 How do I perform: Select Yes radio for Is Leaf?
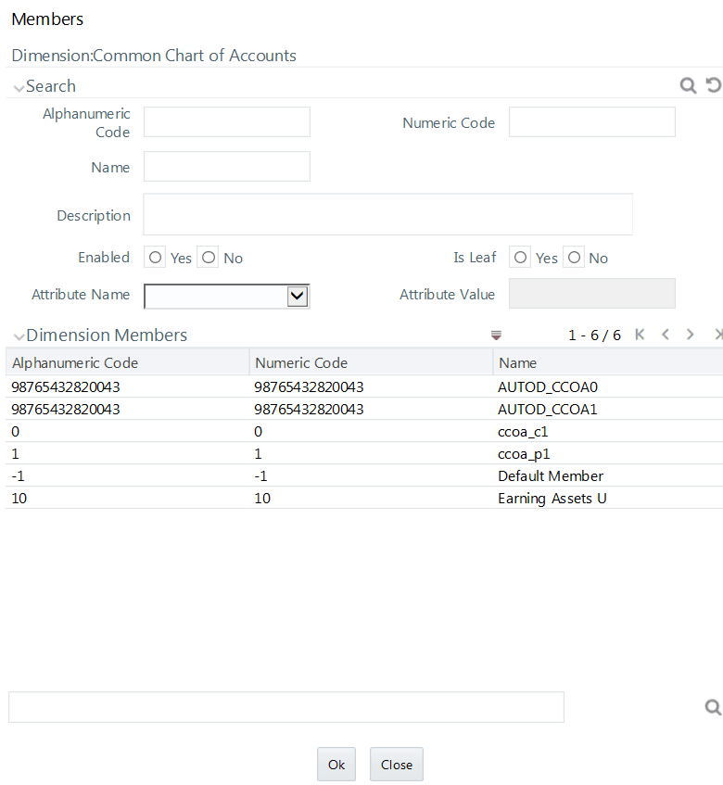pyautogui.click(x=520, y=258)
